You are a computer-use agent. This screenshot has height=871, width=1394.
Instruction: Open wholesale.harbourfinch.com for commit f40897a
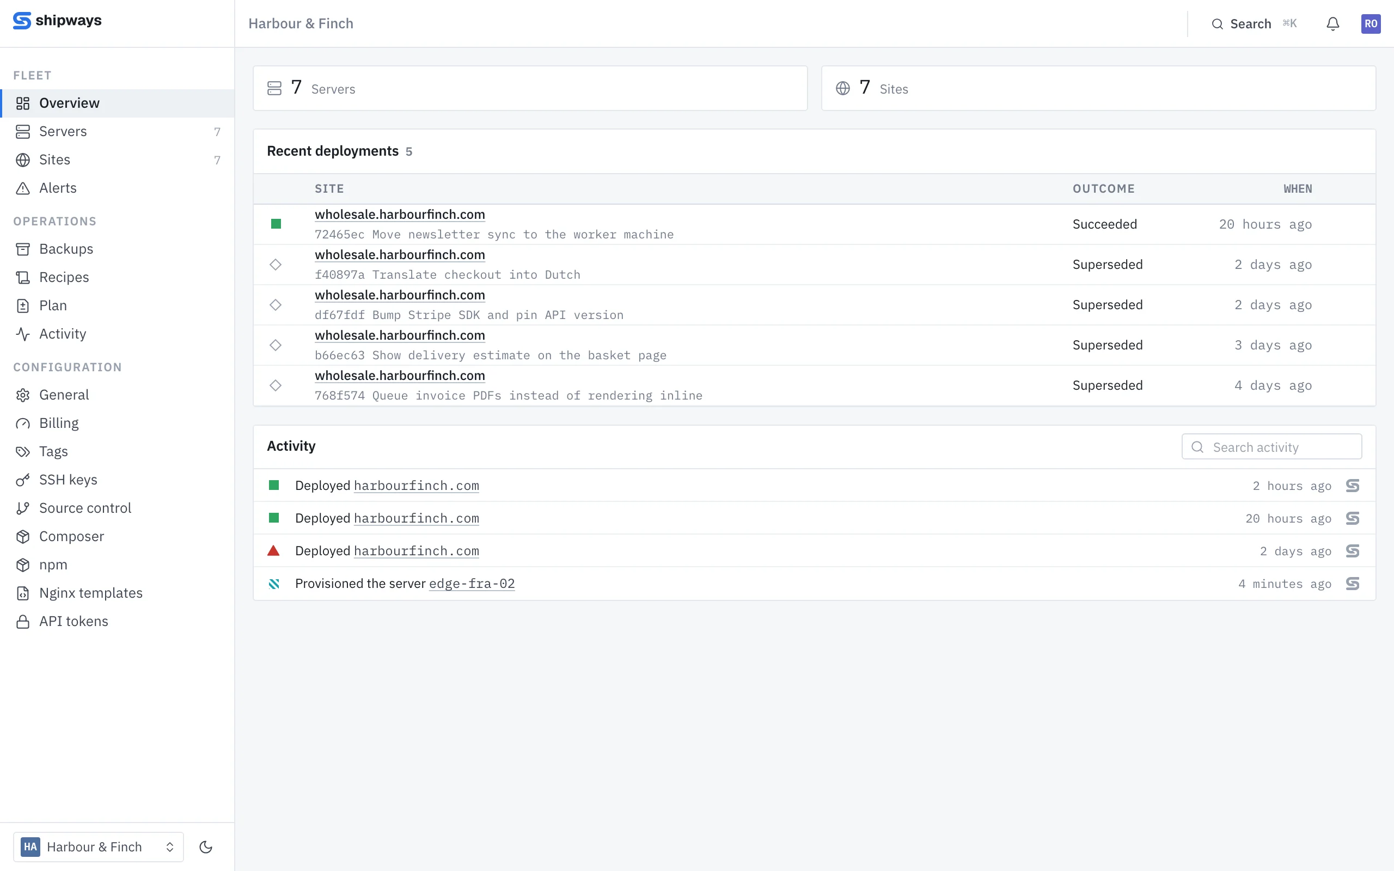[400, 255]
